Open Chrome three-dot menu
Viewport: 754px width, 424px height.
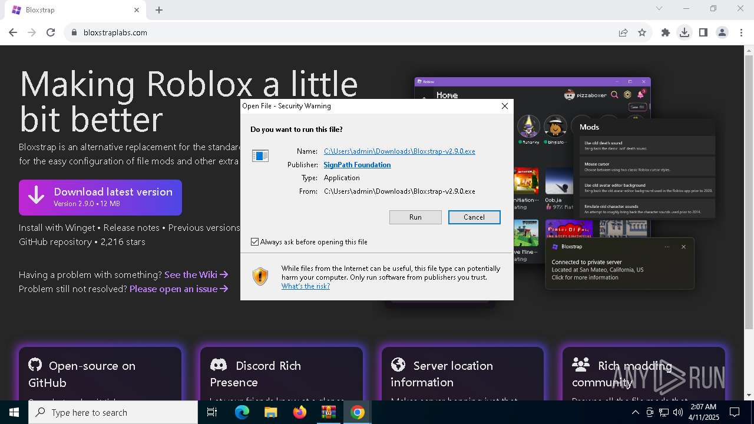(741, 32)
